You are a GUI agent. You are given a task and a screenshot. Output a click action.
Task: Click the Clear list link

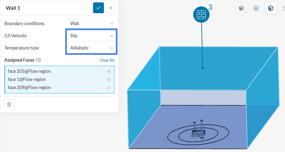pyautogui.click(x=107, y=60)
